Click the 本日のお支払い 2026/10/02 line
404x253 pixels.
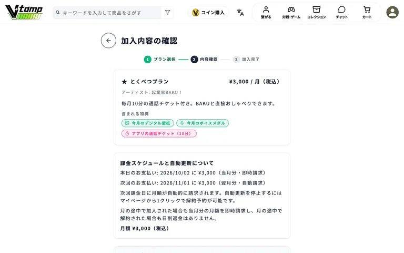tap(194, 173)
